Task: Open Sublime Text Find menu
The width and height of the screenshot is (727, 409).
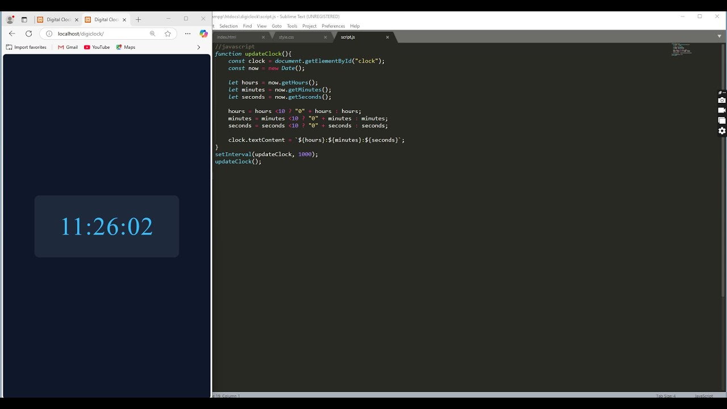Action: [247, 26]
